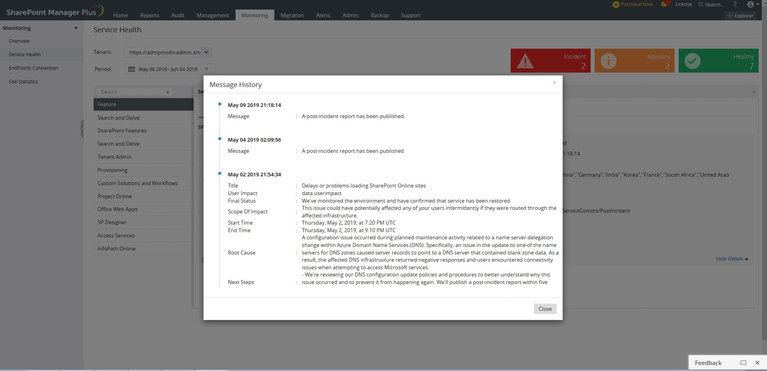Select Tenant Admin feature
Screen dimensions: 767x371
[x=144, y=157]
